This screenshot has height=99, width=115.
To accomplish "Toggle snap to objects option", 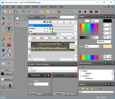I will point(25,18).
